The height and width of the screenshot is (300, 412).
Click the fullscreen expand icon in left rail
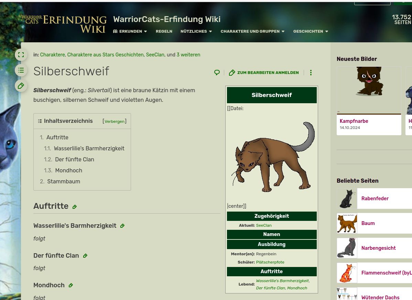pos(21,55)
